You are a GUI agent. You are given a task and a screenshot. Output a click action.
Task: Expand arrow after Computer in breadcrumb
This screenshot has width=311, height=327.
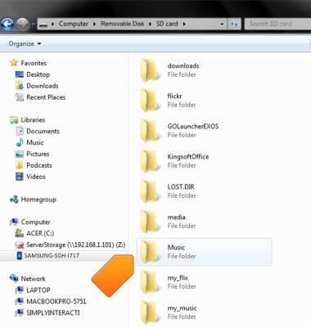tap(94, 24)
